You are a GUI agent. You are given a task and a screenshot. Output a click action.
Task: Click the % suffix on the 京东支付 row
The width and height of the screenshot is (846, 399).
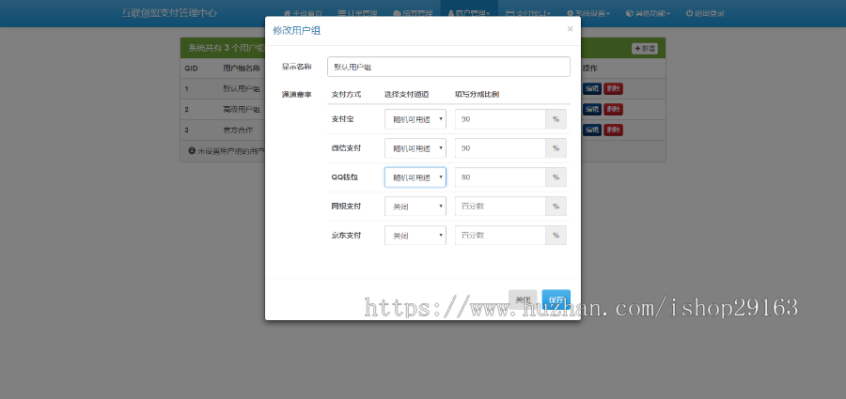point(556,235)
